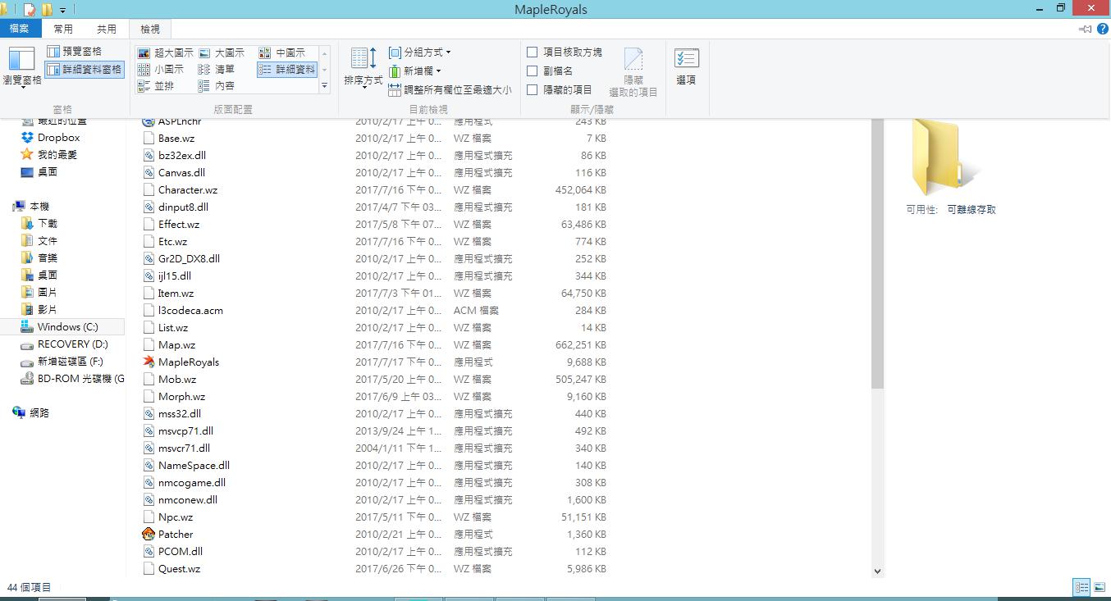This screenshot has width=1111, height=601.
Task: Select the Character.wz file icon
Action: click(149, 189)
